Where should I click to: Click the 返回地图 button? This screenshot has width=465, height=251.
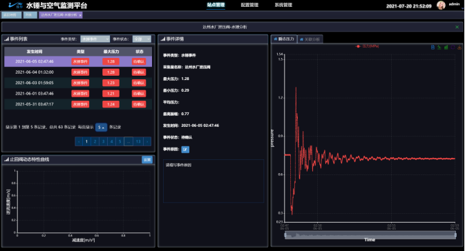click(11, 15)
